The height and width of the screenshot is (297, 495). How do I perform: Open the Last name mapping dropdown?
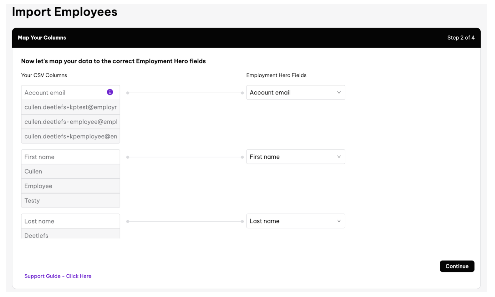pos(295,221)
